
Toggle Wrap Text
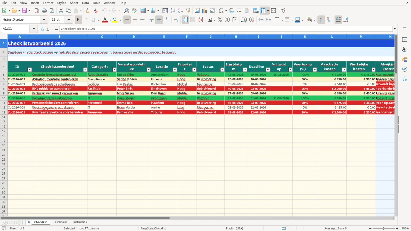(x=176, y=20)
